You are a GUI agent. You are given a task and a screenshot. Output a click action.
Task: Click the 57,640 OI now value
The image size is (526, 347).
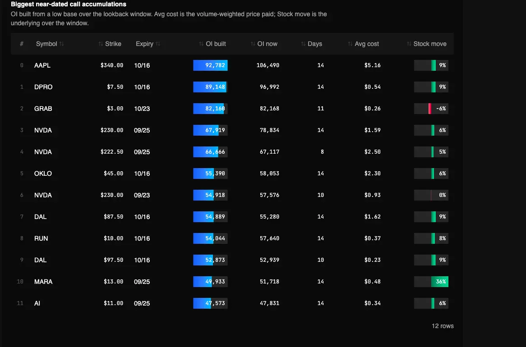(269, 238)
